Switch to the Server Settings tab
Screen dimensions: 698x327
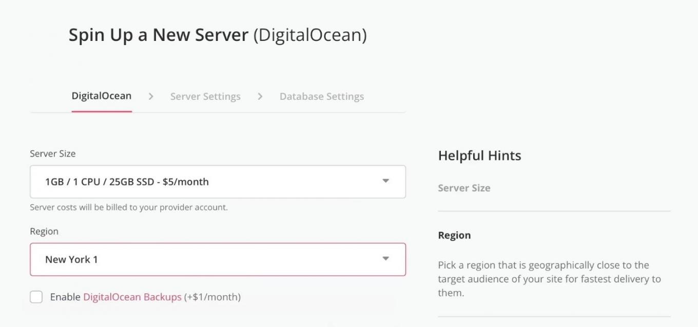[205, 97]
